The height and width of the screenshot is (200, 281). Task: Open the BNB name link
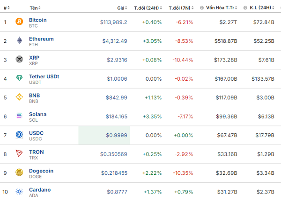coord(34,96)
